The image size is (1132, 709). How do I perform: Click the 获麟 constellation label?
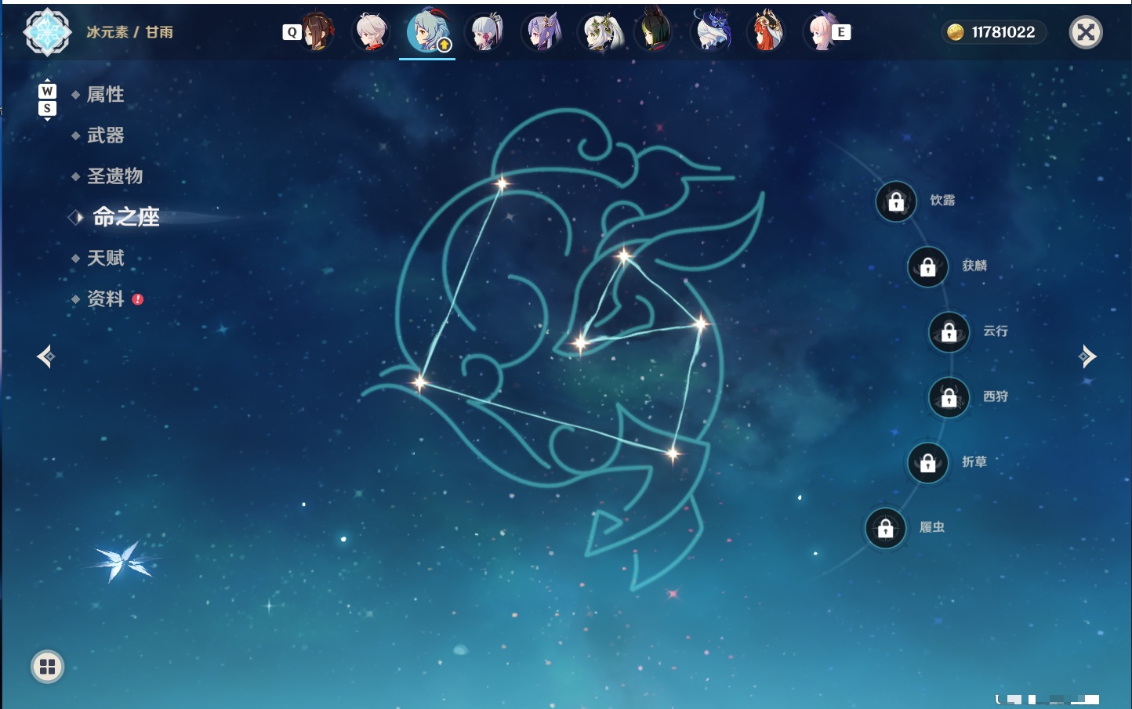click(974, 266)
